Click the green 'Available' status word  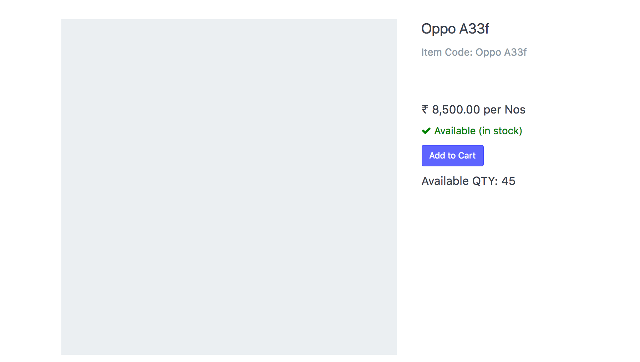click(455, 131)
